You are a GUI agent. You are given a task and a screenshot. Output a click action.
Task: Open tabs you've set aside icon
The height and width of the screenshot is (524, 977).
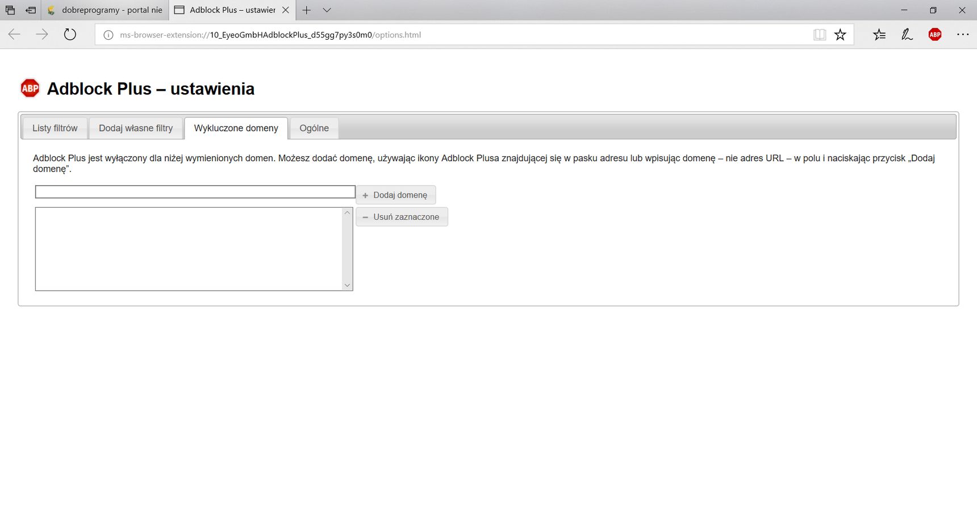(x=10, y=10)
